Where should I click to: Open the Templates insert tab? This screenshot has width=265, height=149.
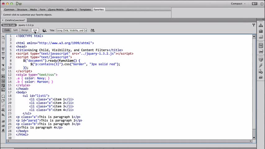(85, 10)
